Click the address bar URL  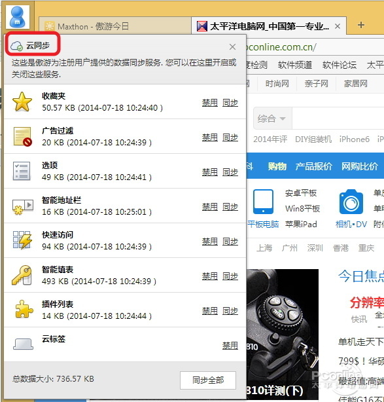(x=281, y=47)
